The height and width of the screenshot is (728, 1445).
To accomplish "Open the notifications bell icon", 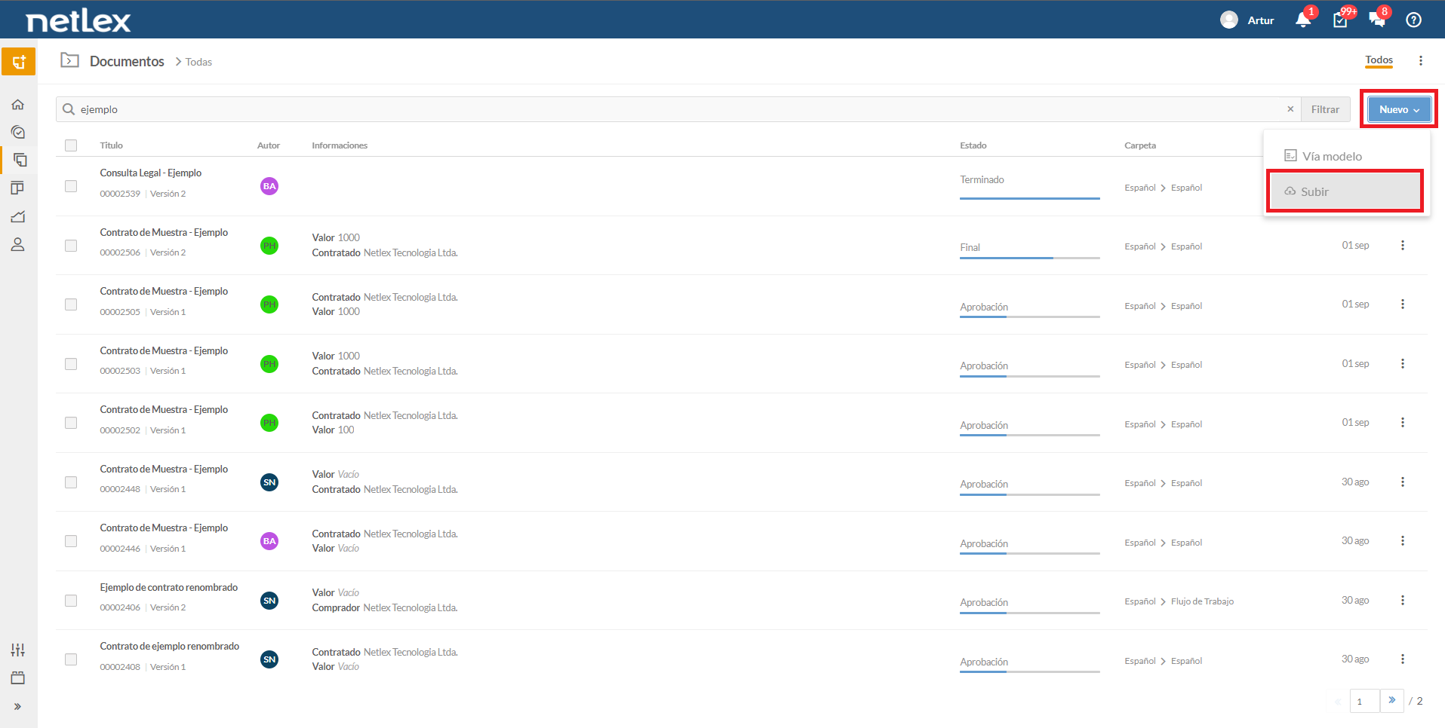I will point(1303,20).
